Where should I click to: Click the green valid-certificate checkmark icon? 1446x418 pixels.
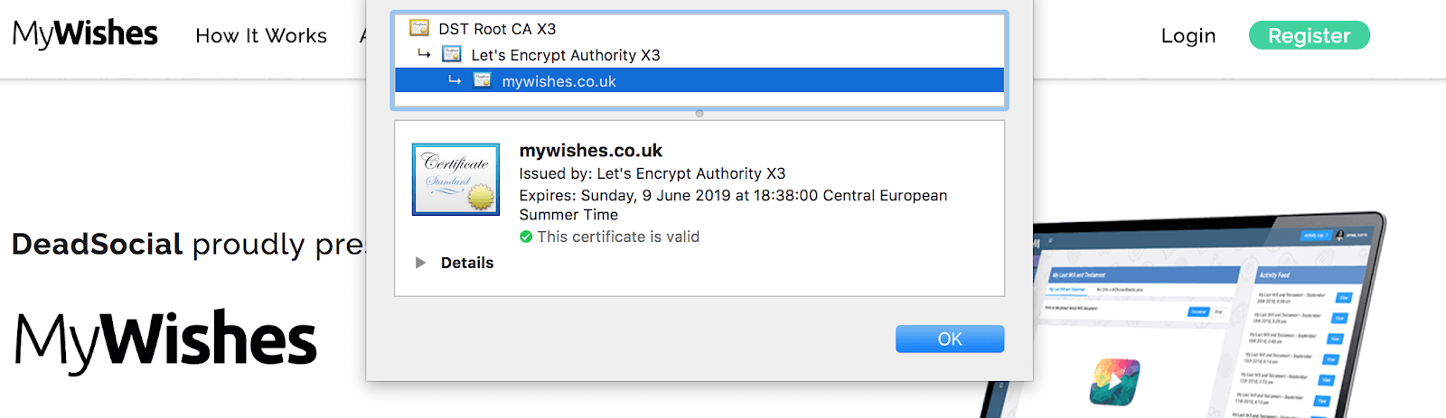(526, 237)
